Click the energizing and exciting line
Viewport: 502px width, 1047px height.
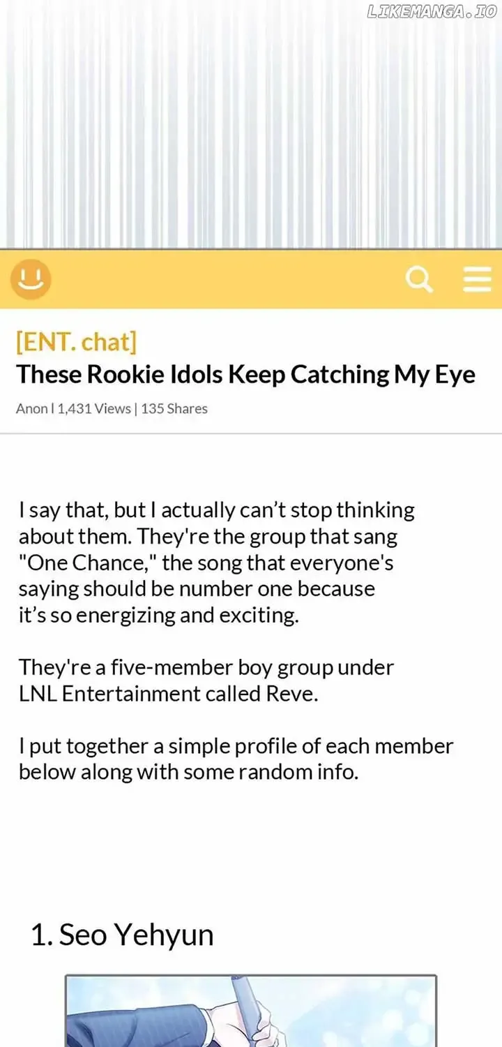pos(158,616)
